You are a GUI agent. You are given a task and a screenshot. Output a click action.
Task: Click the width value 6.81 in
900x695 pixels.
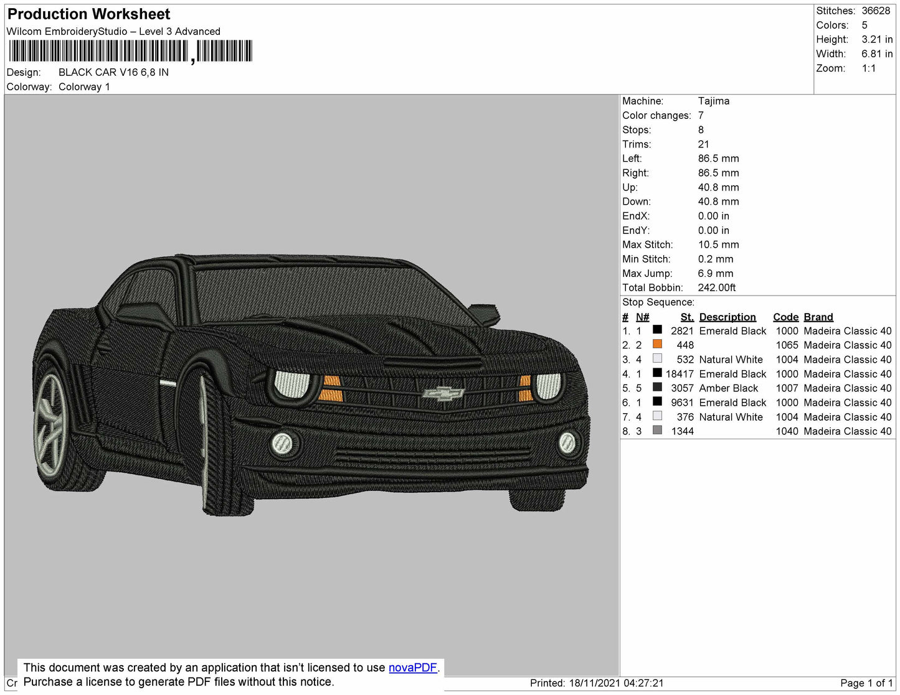pos(877,54)
